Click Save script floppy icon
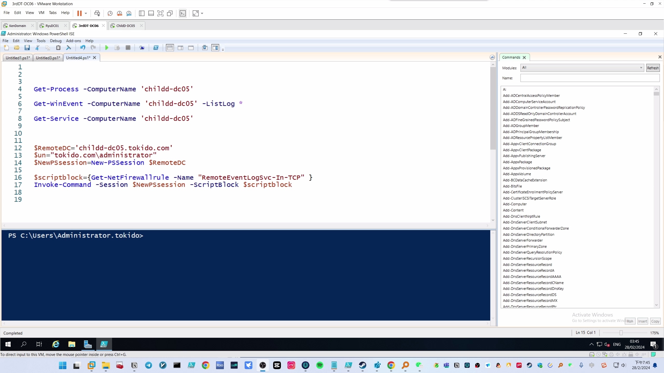The width and height of the screenshot is (664, 373). coord(27,48)
